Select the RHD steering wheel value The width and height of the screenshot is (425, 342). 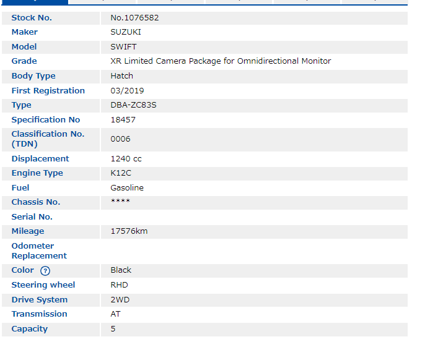coord(120,285)
